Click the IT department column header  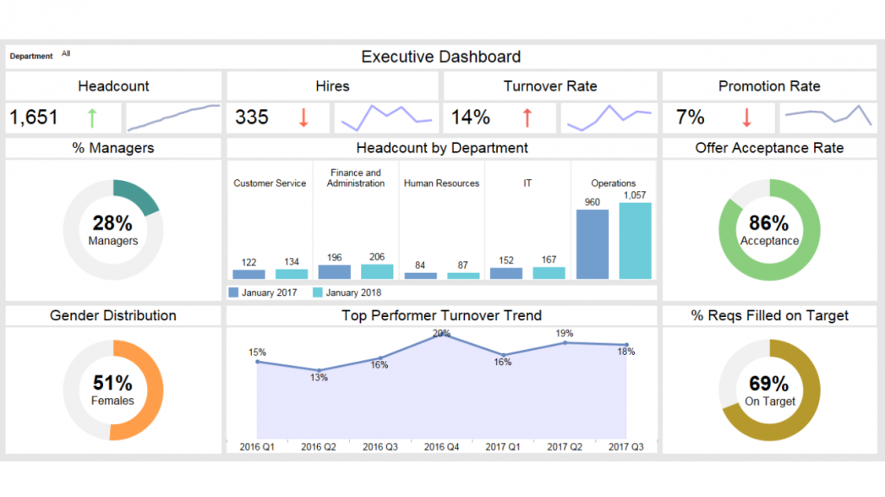[x=527, y=183]
